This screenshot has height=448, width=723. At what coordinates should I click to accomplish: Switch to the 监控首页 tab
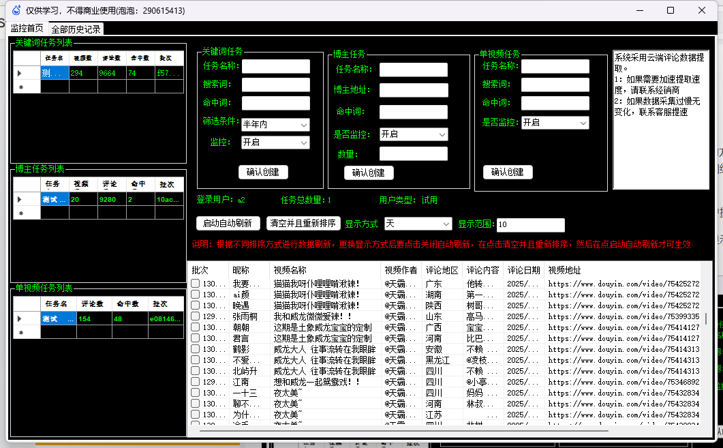point(27,29)
